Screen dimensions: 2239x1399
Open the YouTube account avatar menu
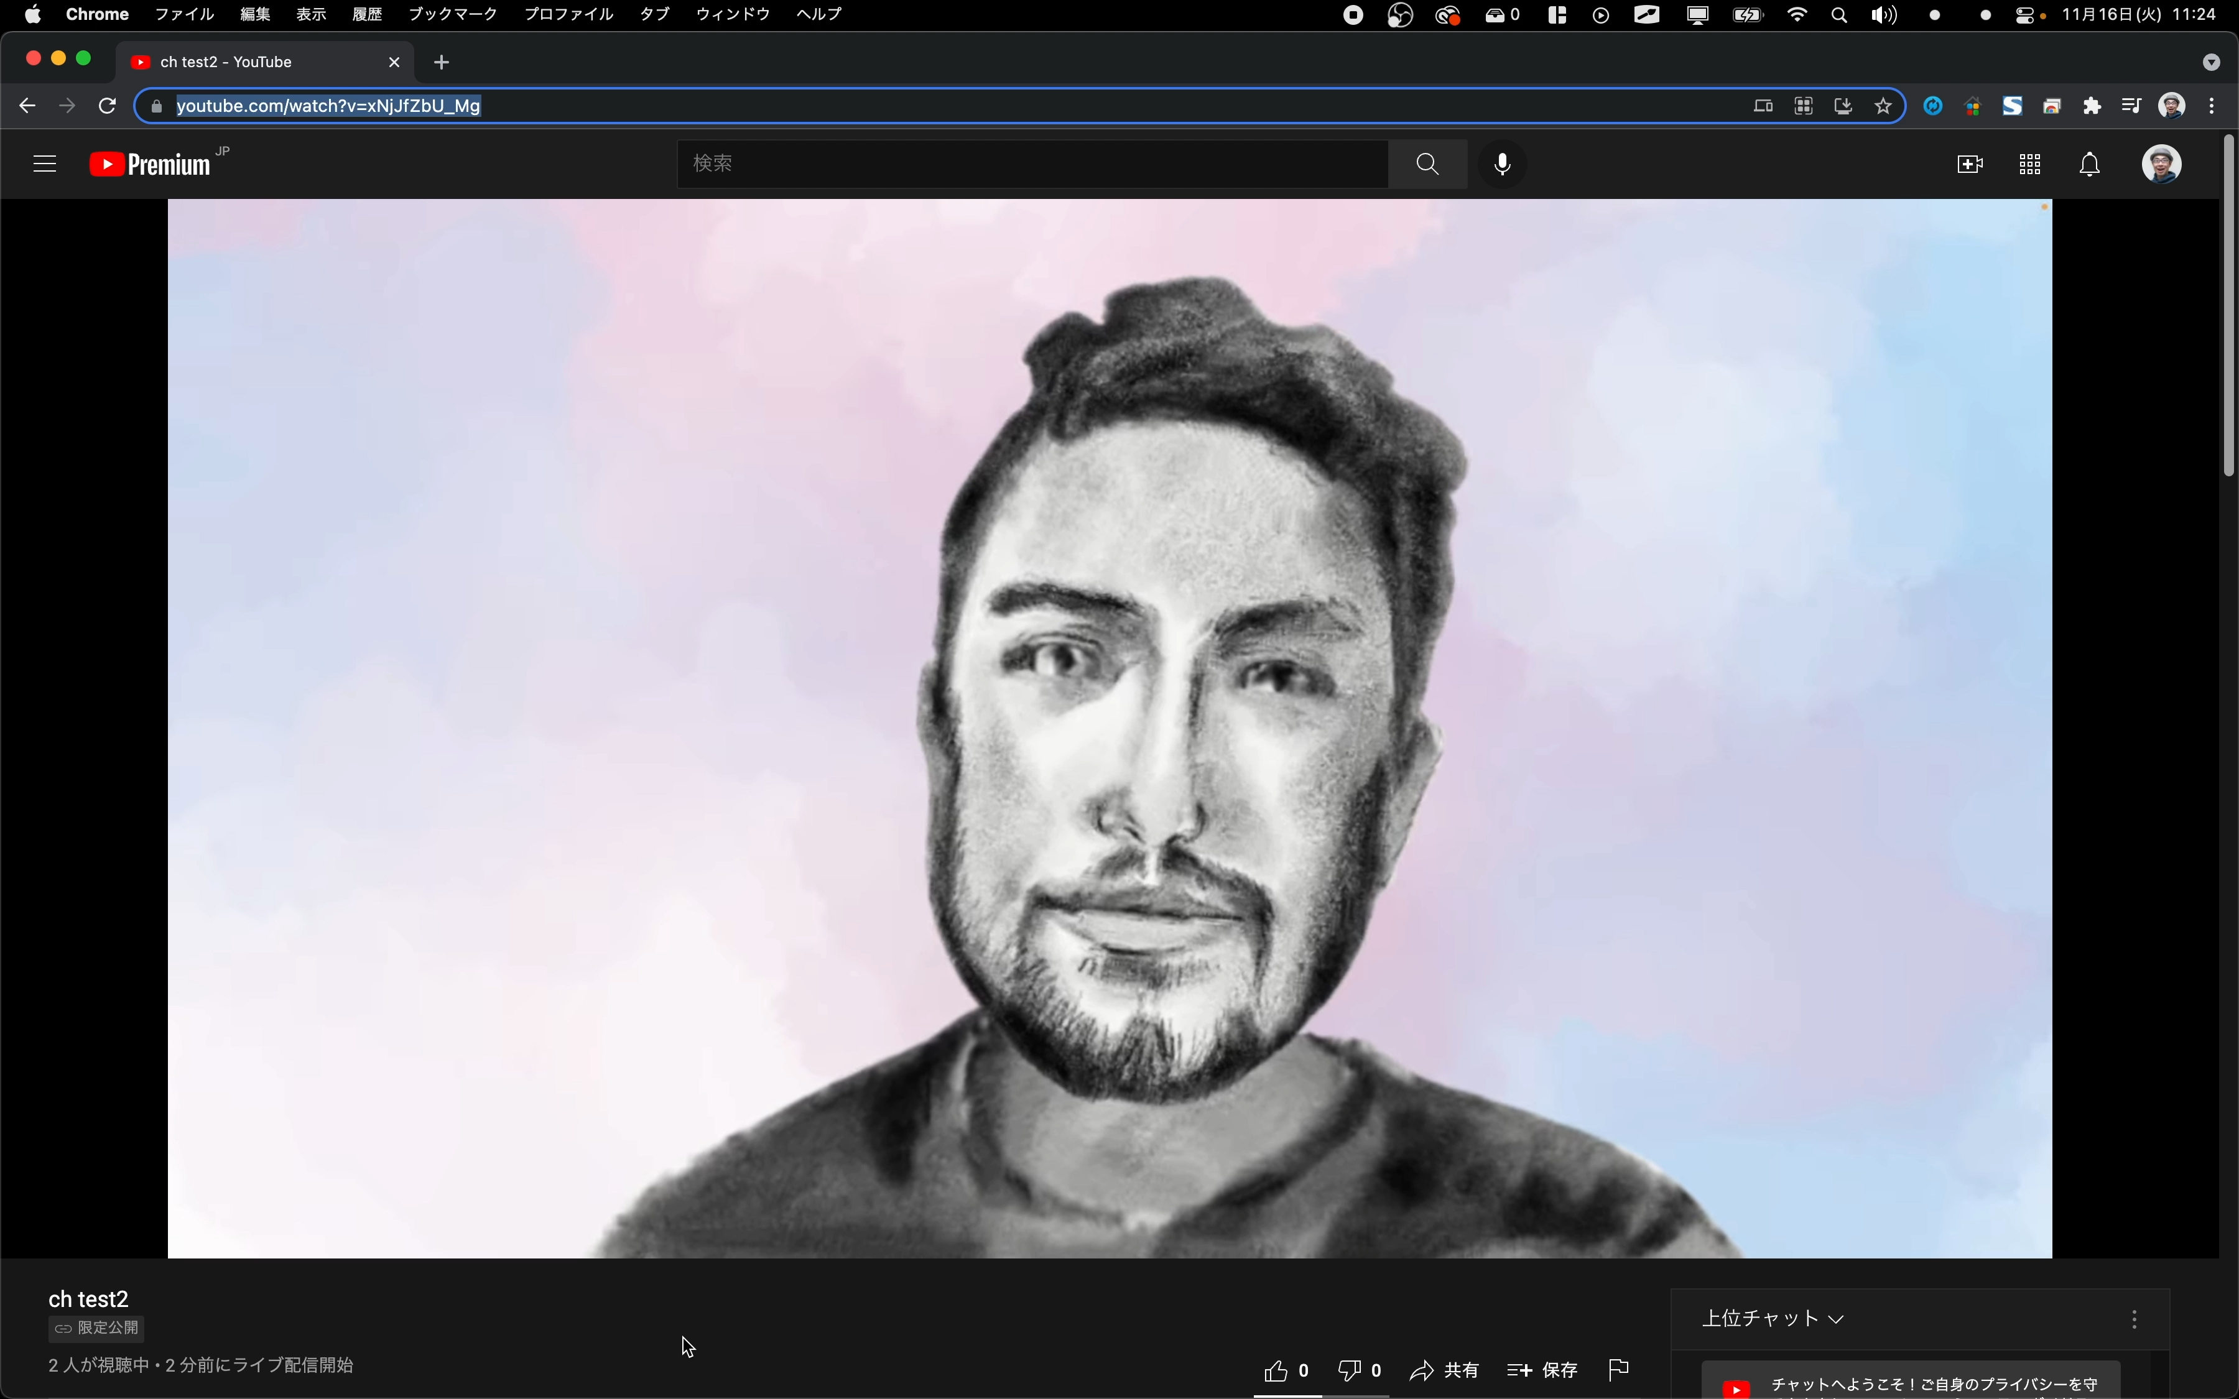pos(2161,165)
